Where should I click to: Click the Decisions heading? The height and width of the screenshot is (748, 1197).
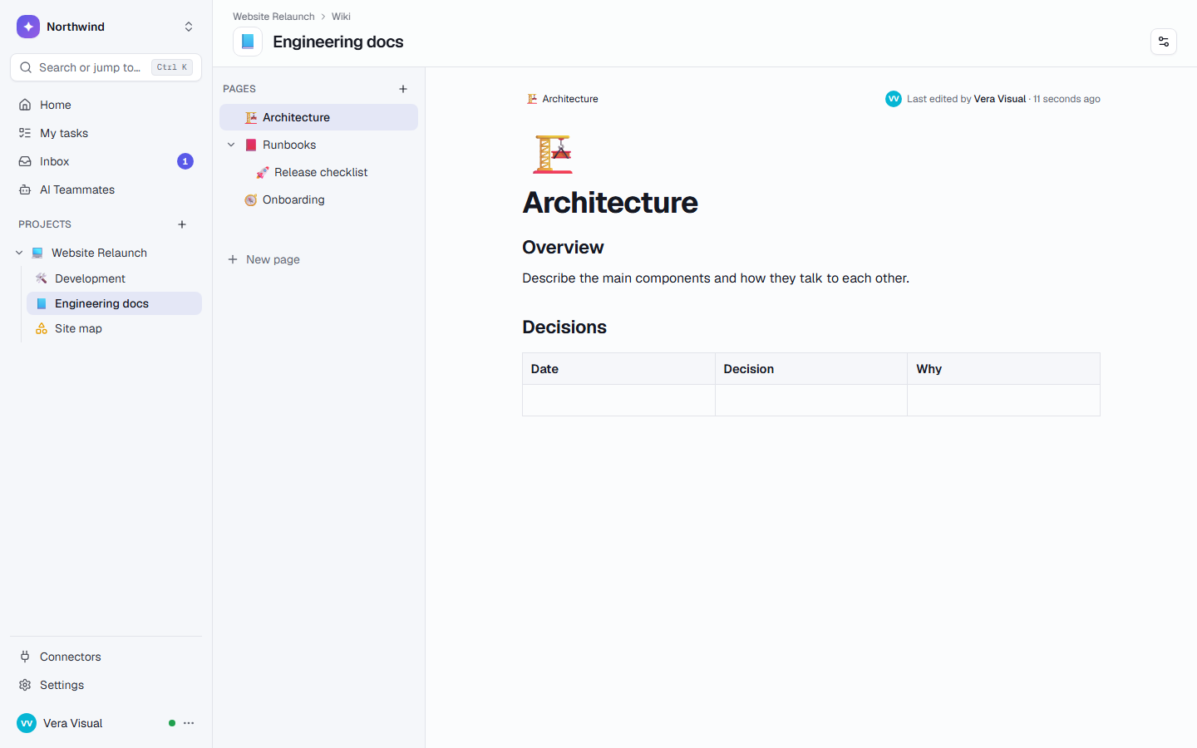[x=564, y=327]
